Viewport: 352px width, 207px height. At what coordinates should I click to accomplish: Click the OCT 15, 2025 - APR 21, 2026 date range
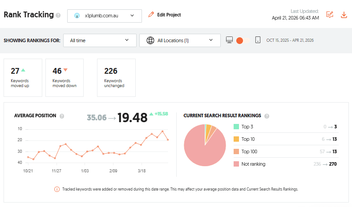[290, 40]
